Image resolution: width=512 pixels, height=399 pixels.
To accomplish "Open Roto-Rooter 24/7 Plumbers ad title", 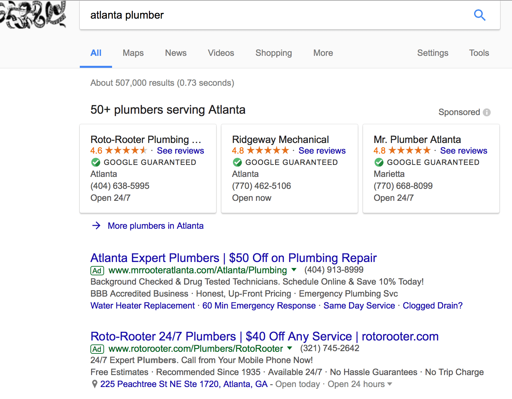I will tap(264, 336).
